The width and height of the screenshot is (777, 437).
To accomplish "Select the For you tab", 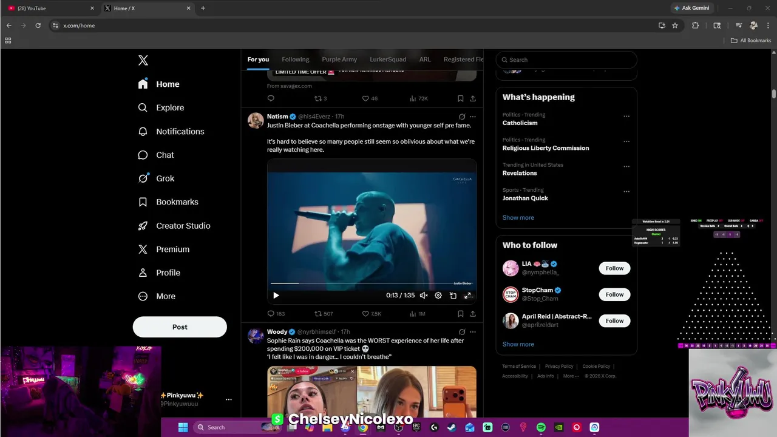I will click(x=258, y=59).
